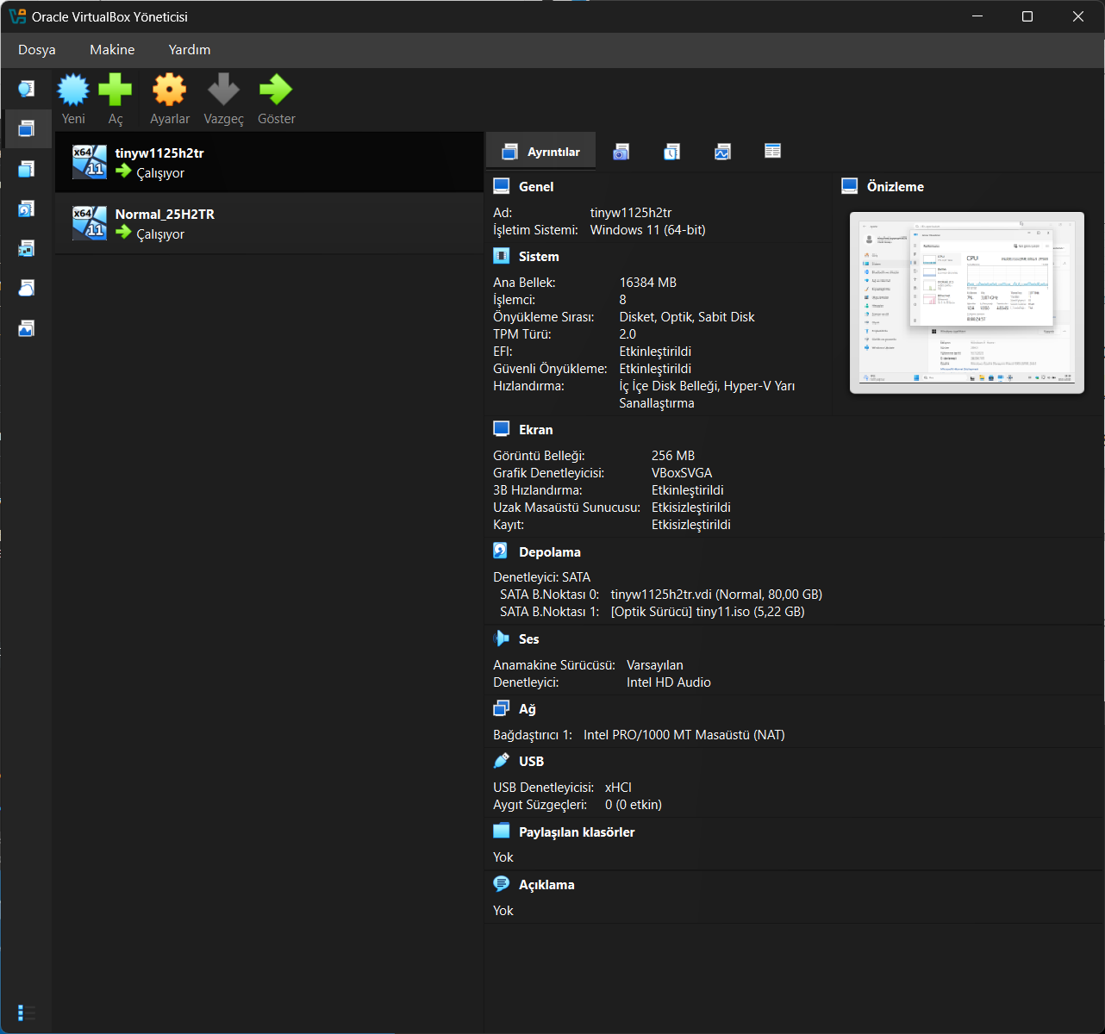Open the Yardım menu
The height and width of the screenshot is (1034, 1105).
(x=190, y=50)
